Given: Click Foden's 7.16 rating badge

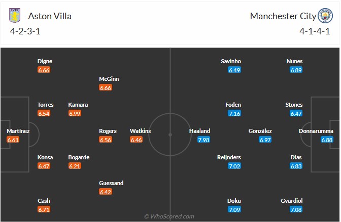Looking at the screenshot, I should pos(234,113).
